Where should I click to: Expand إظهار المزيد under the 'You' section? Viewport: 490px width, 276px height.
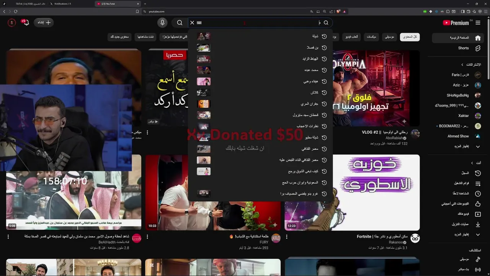coord(457,235)
